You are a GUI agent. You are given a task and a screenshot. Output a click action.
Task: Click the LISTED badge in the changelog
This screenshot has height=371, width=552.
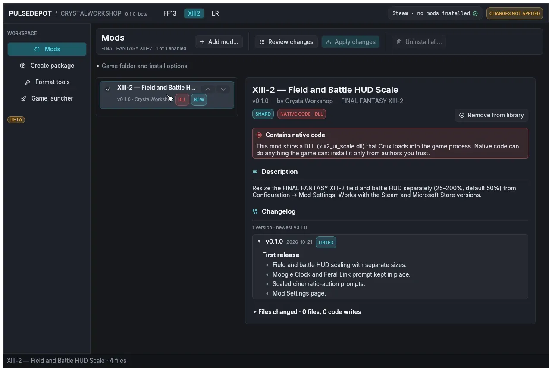pyautogui.click(x=326, y=242)
